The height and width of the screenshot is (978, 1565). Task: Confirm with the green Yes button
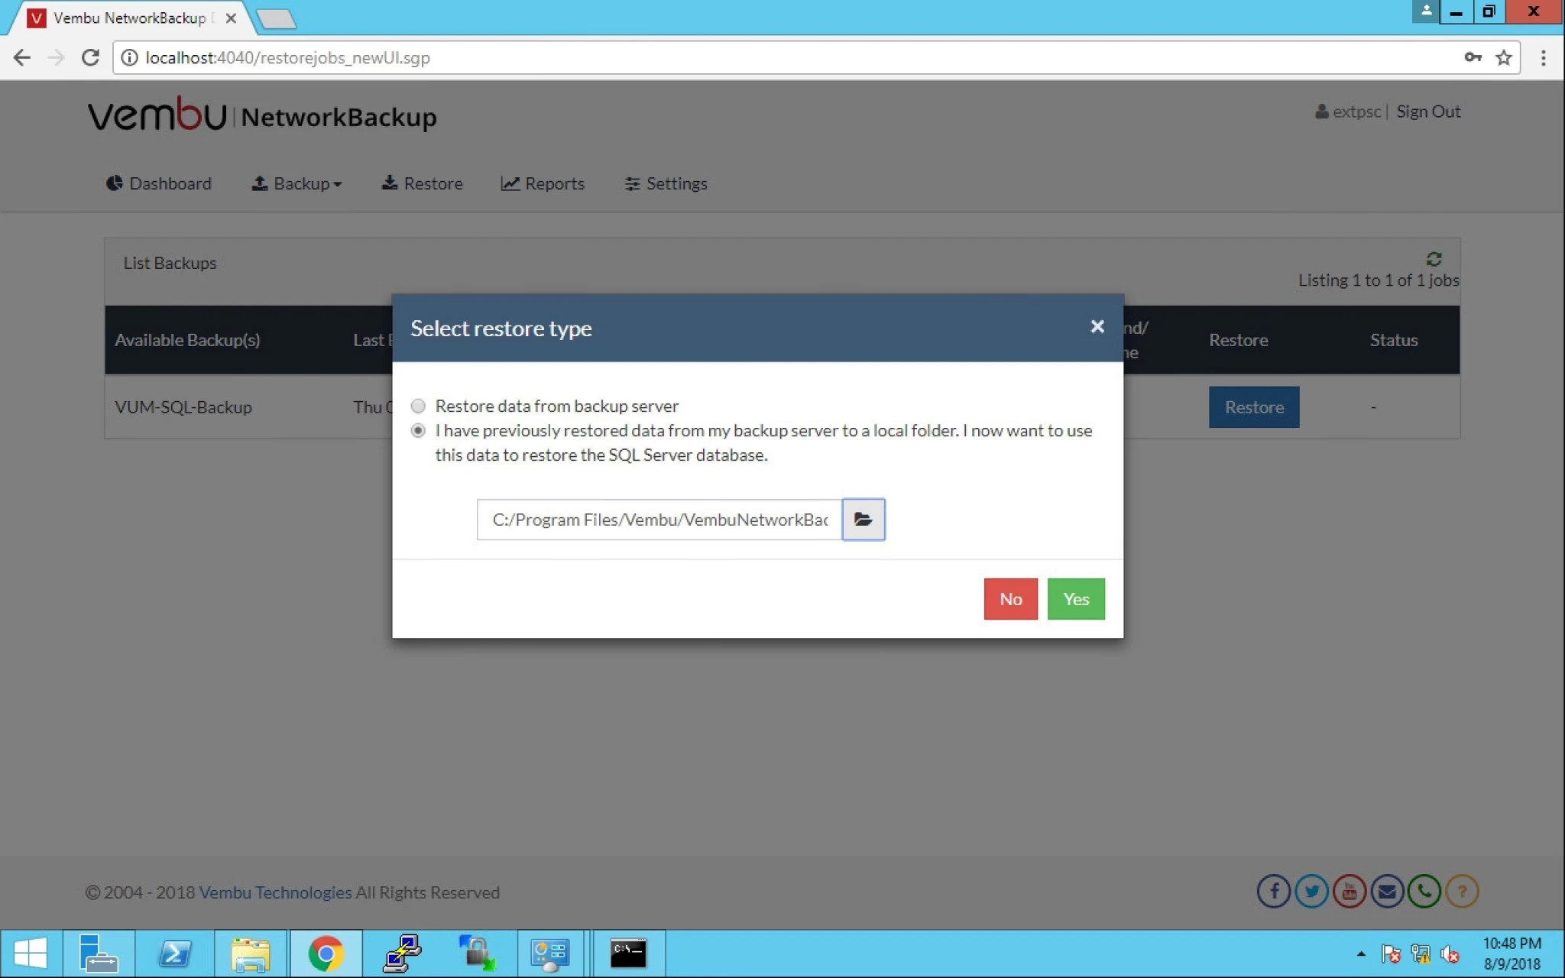pyautogui.click(x=1076, y=599)
